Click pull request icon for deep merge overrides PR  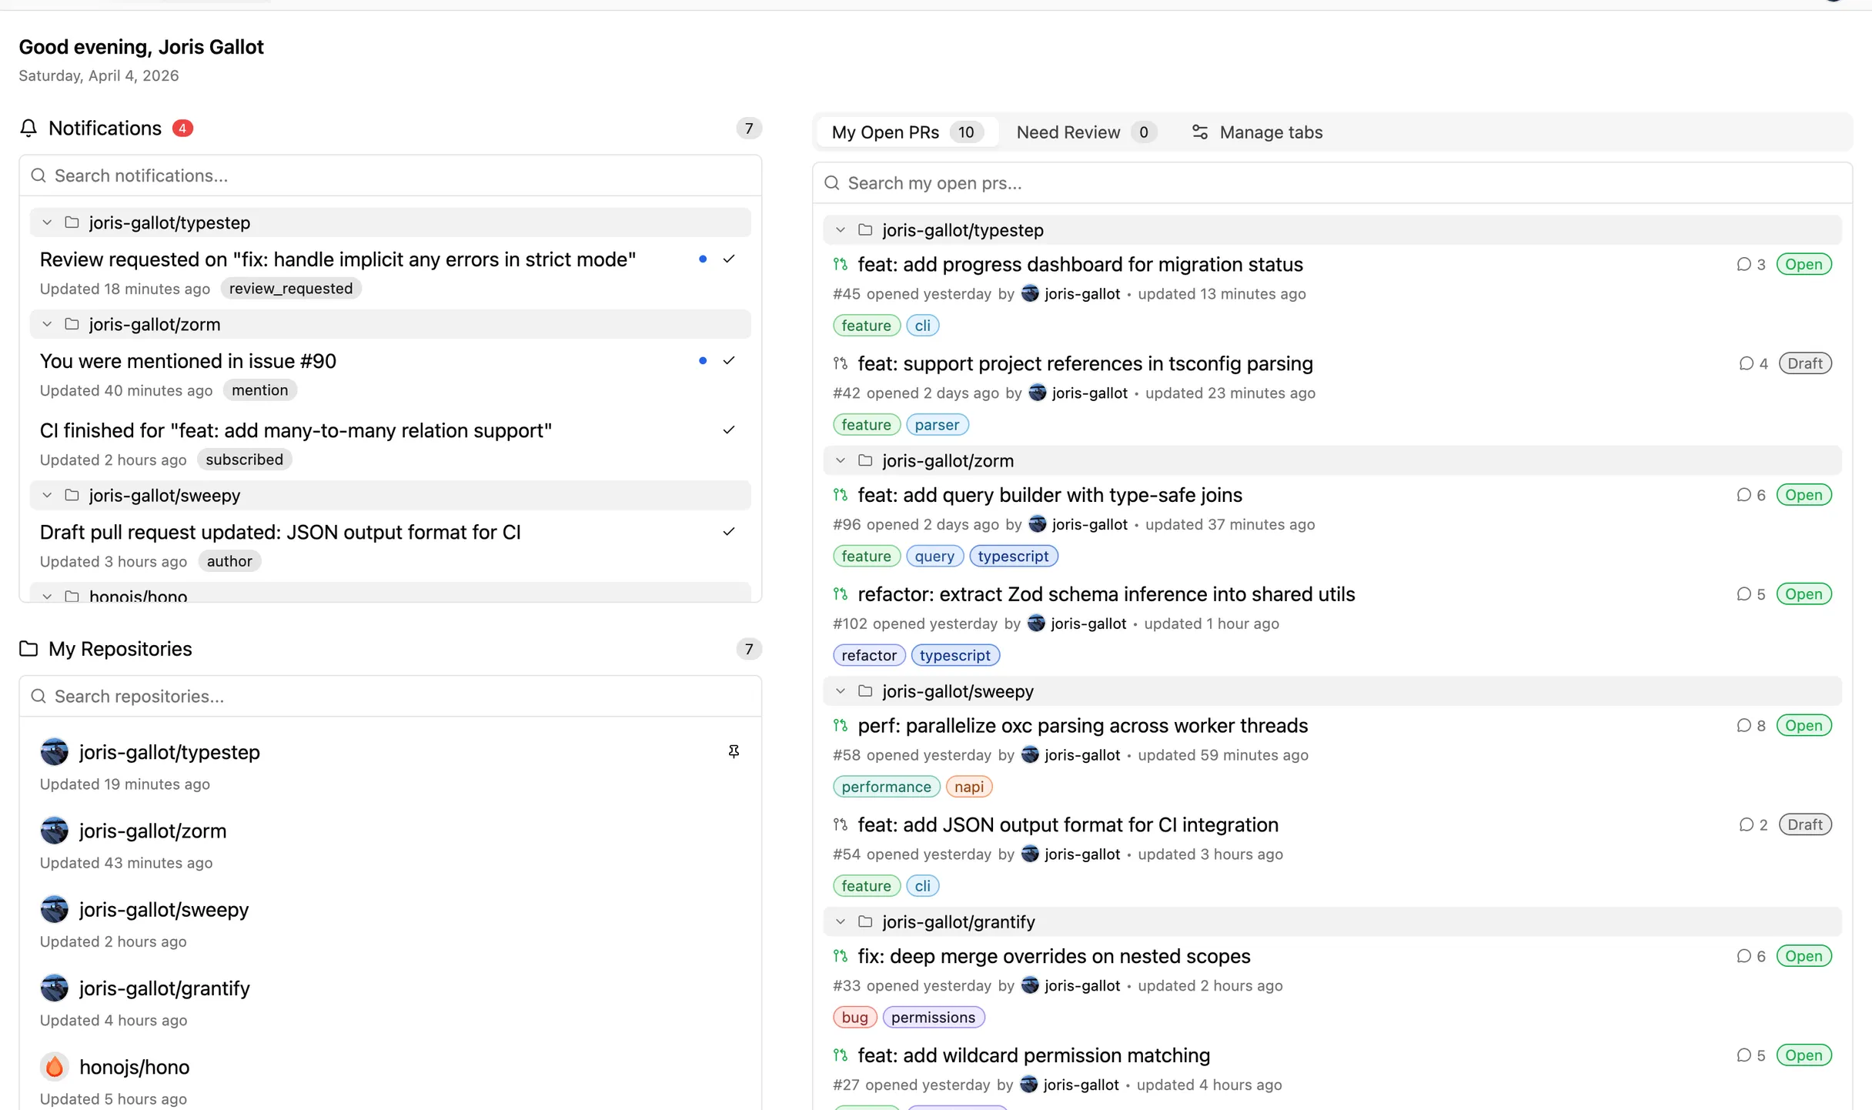[x=841, y=956]
